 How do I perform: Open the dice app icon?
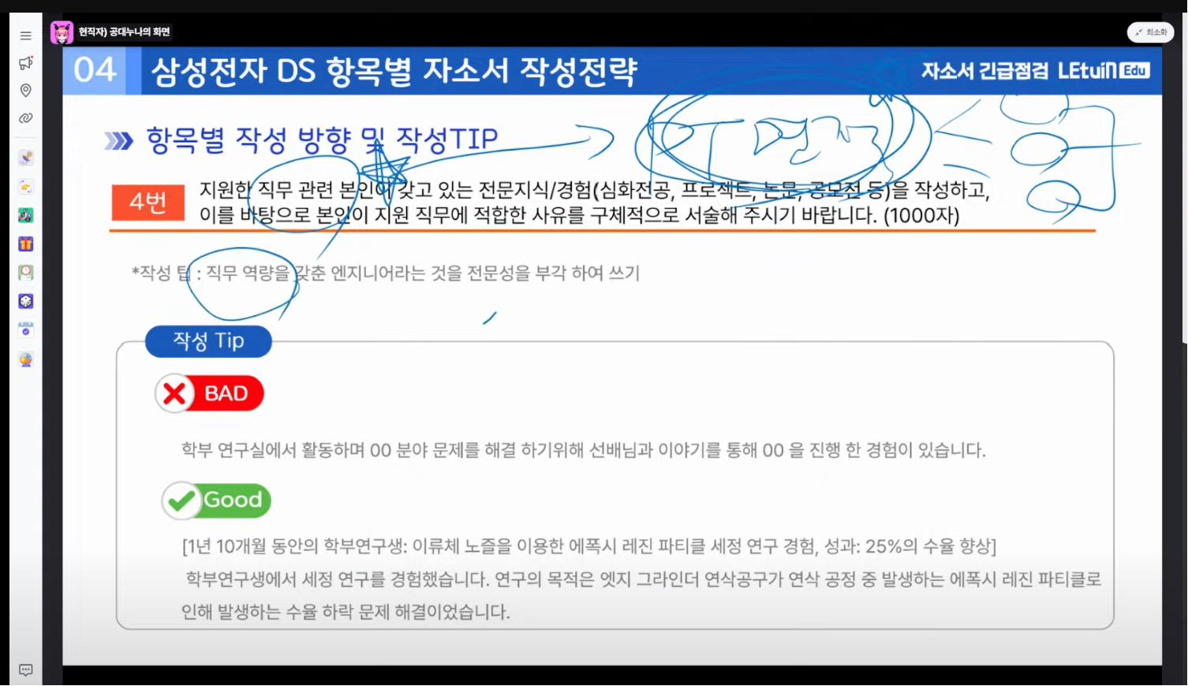[x=26, y=301]
